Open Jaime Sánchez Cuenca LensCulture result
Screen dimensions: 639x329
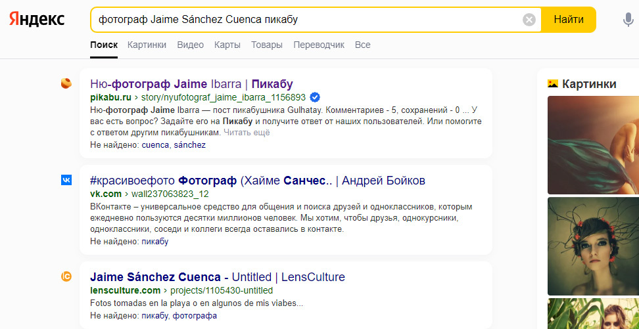pyautogui.click(x=217, y=276)
